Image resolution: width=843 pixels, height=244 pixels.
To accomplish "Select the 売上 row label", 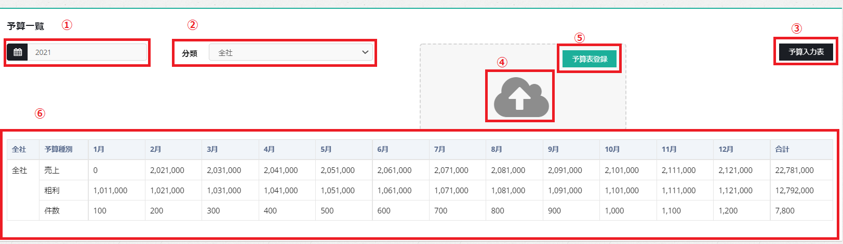I will [52, 170].
